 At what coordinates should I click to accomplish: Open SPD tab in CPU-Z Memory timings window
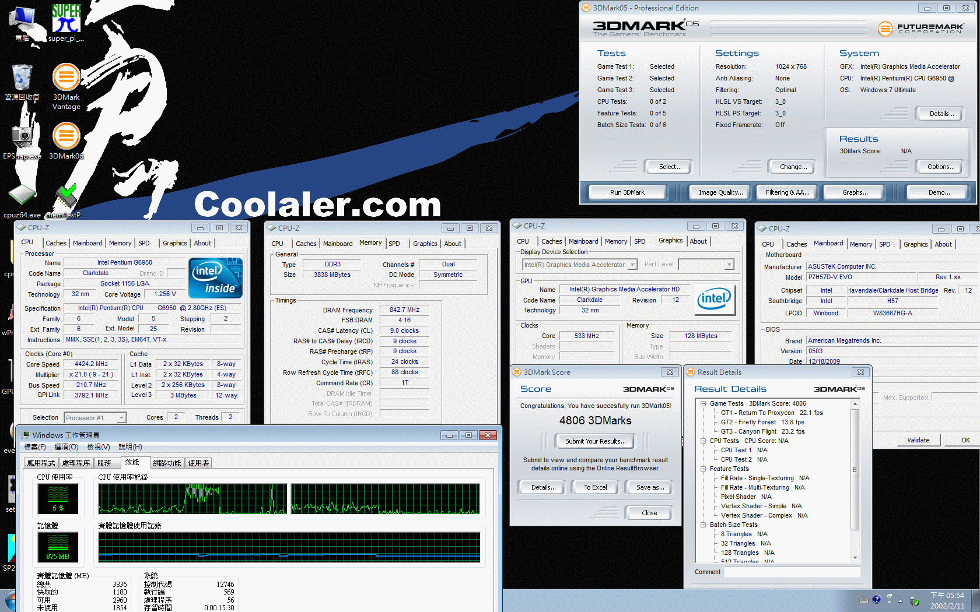tap(394, 244)
